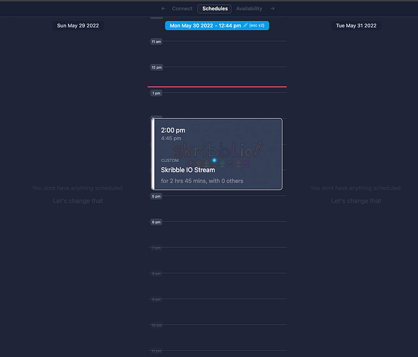This screenshot has height=357, width=418.
Task: Click Let's change that under Sunday
Action: [x=78, y=201]
